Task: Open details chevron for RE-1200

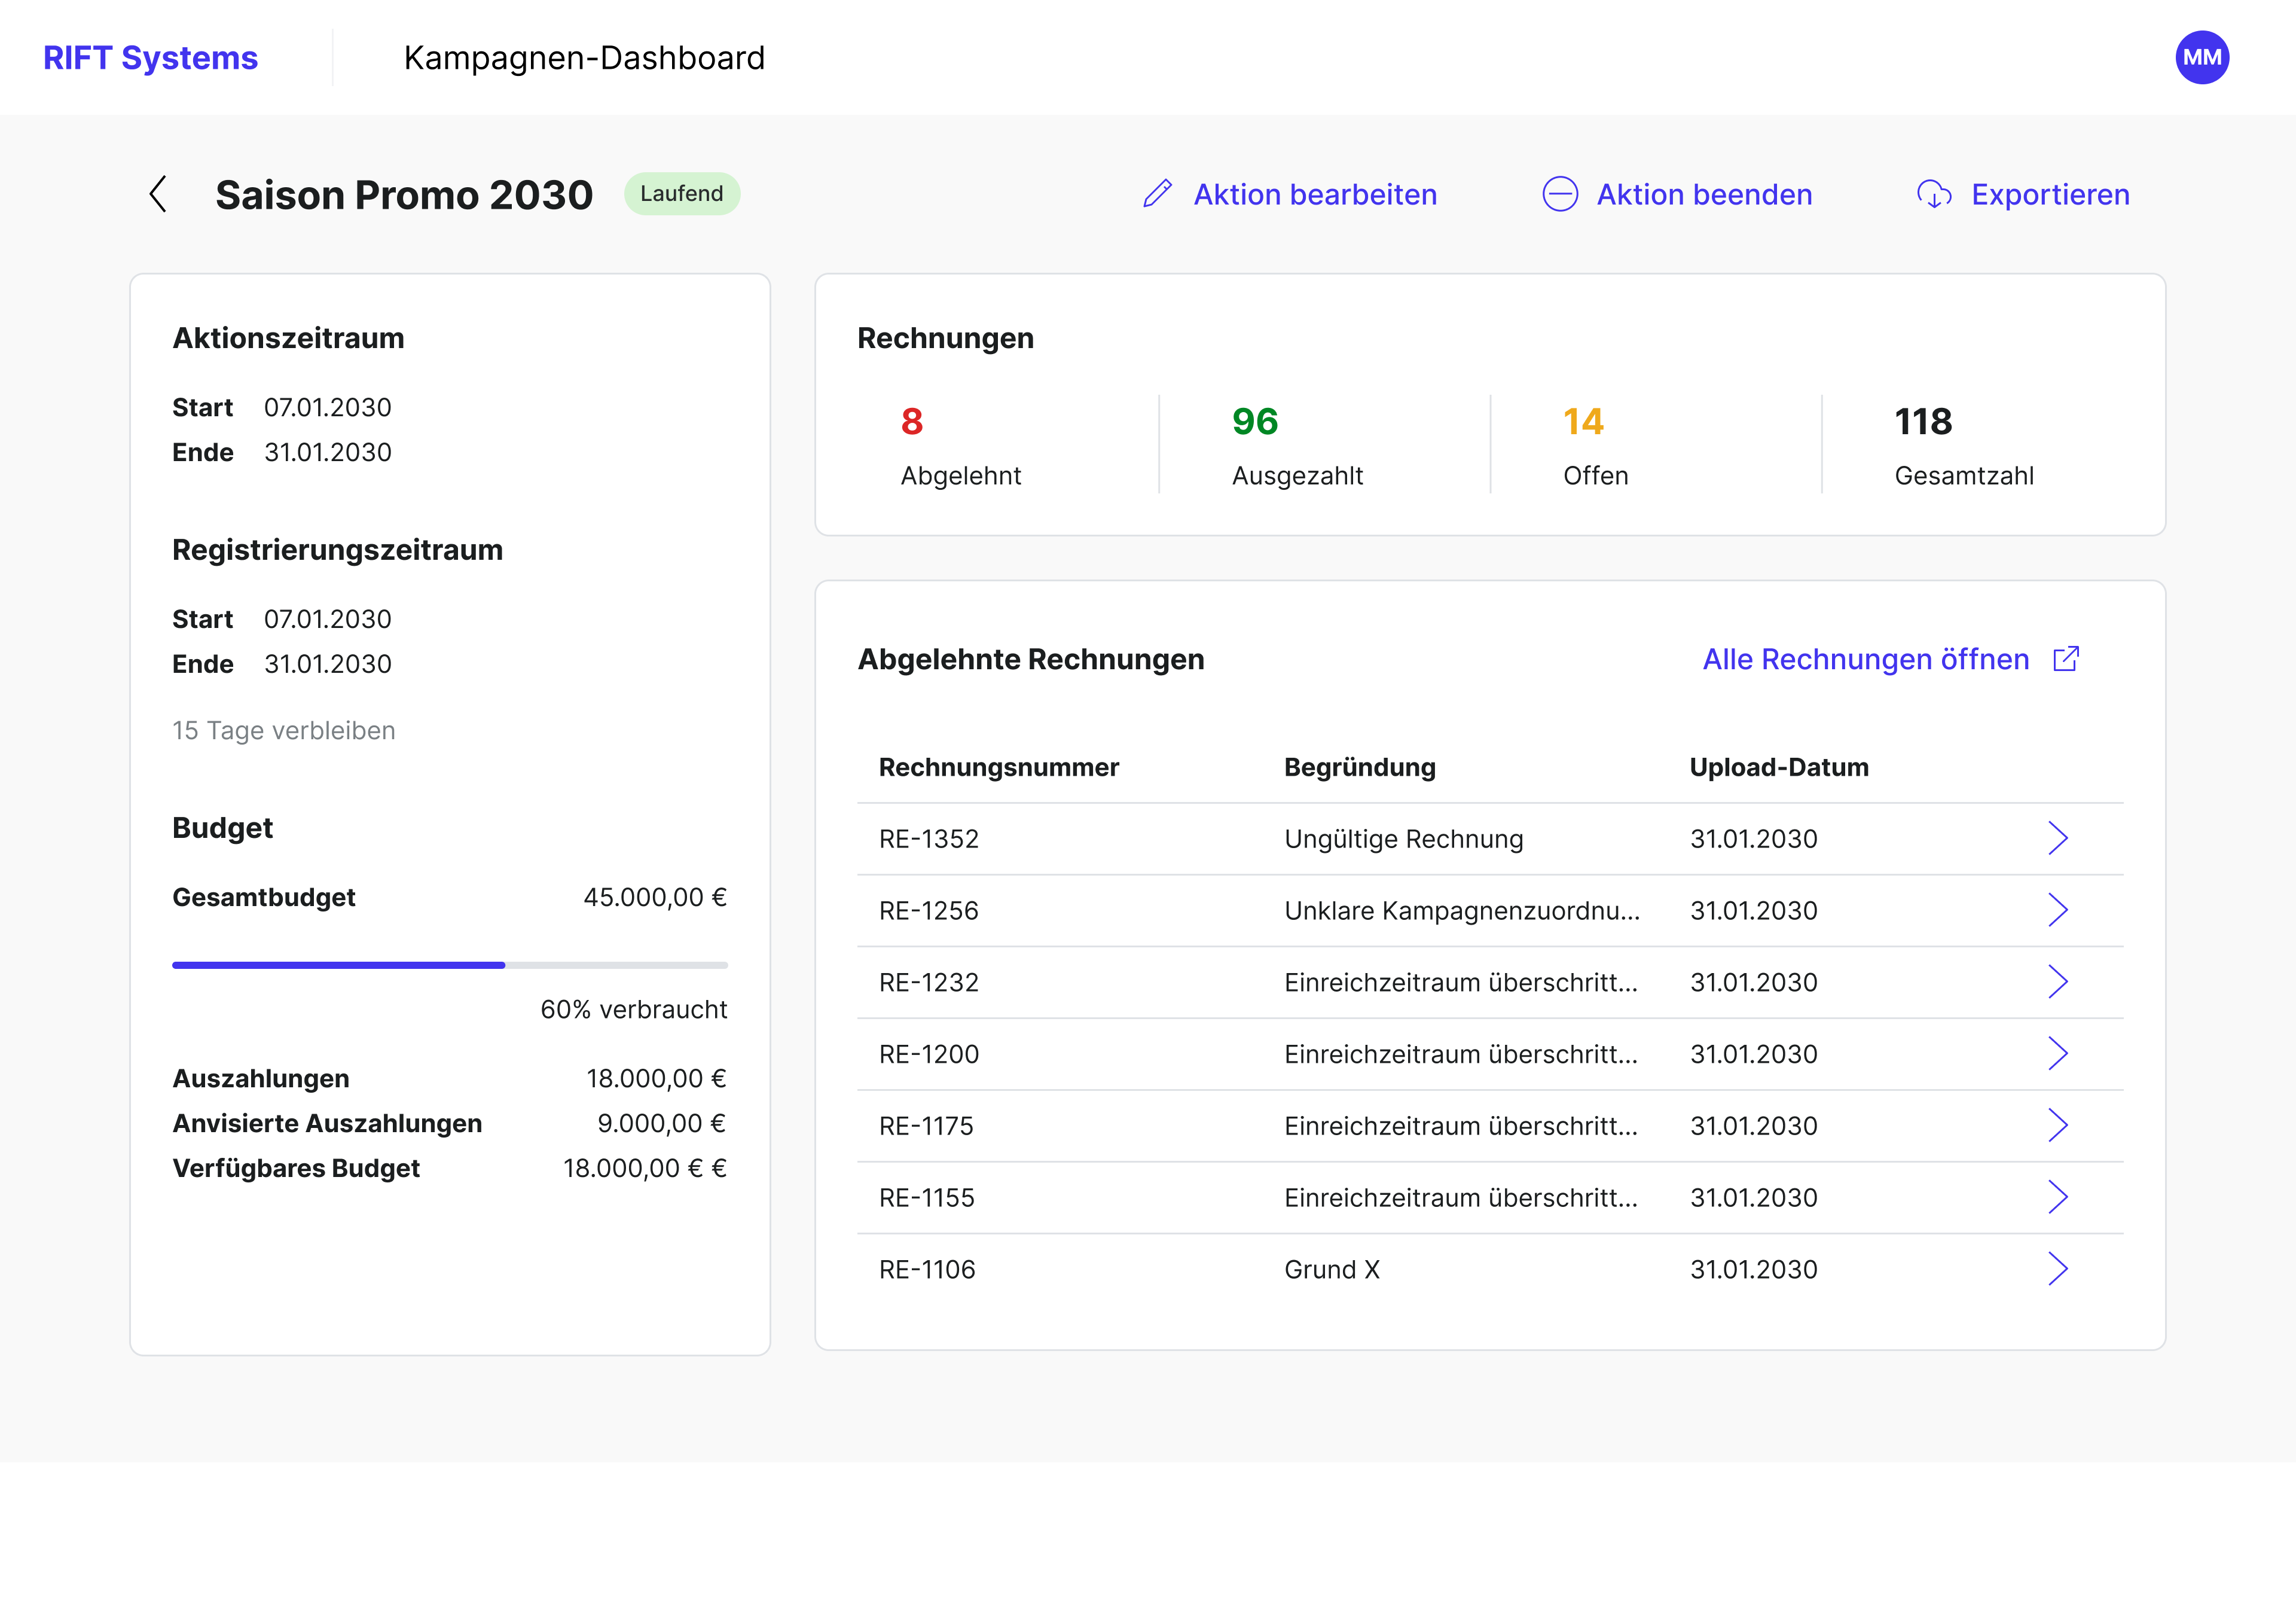Action: point(2057,1053)
